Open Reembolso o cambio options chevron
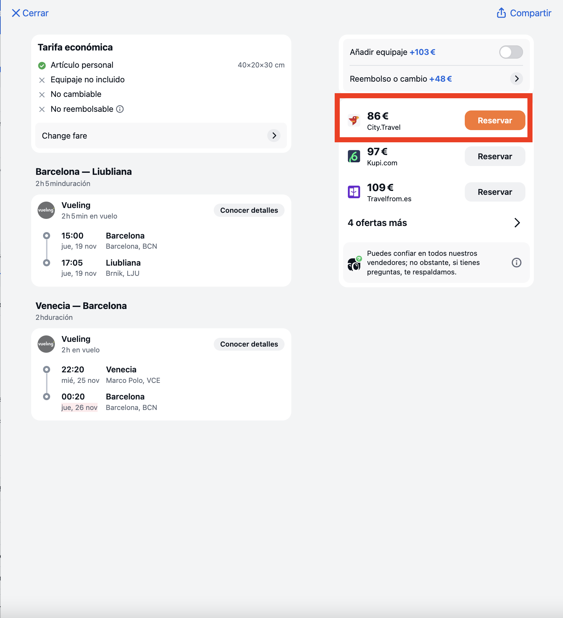Image resolution: width=563 pixels, height=618 pixels. click(516, 79)
